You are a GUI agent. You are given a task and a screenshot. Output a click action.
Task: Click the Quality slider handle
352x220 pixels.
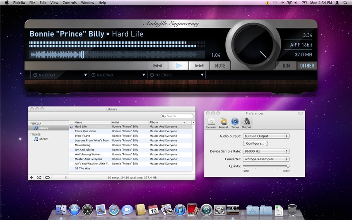(288, 166)
